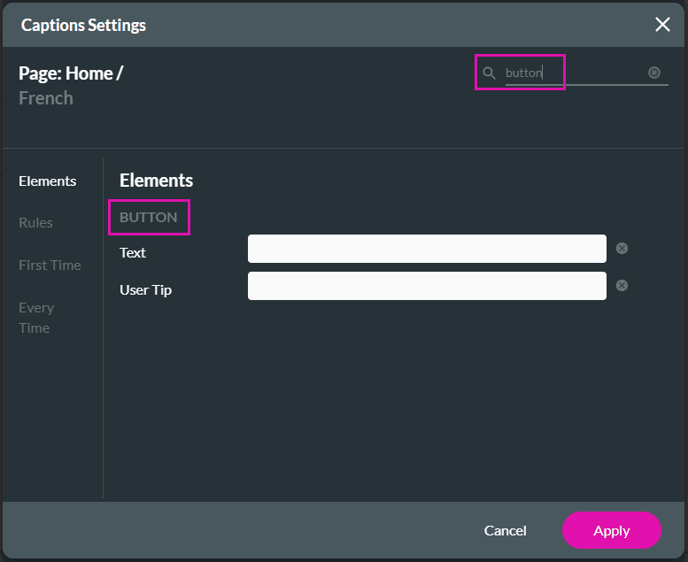Go to the Every Time tab
This screenshot has height=562, width=688.
[x=36, y=317]
